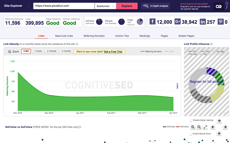The width and height of the screenshot is (230, 143).
Task: Click the graph zoom-out magnifier icon
Action: click(199, 127)
